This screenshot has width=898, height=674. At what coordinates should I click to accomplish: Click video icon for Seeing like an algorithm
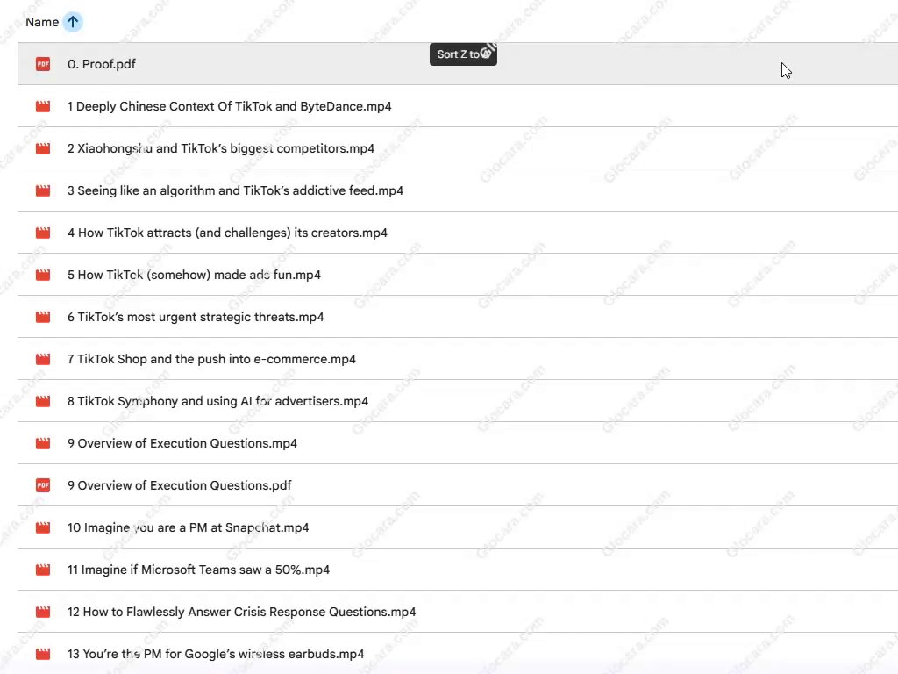coord(43,190)
